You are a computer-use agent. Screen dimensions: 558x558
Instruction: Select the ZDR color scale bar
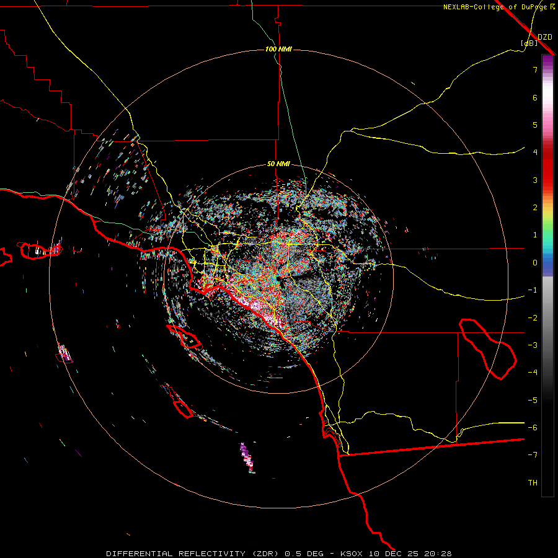point(547,275)
